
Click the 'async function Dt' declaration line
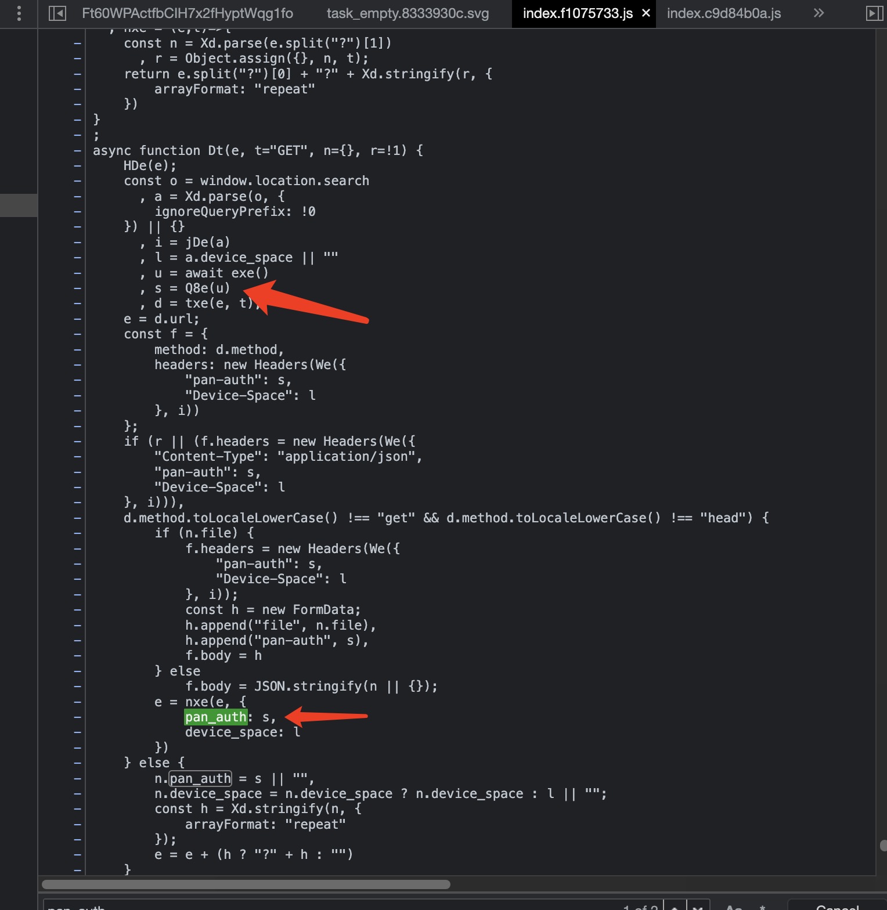258,150
